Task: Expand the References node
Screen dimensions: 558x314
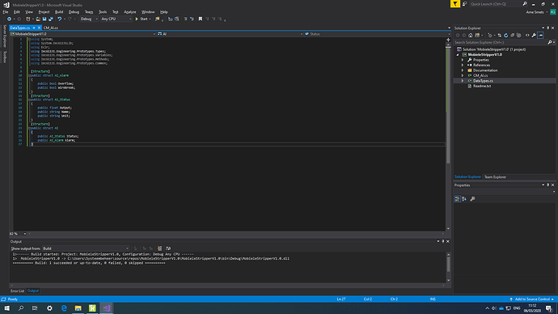Action: (x=463, y=66)
